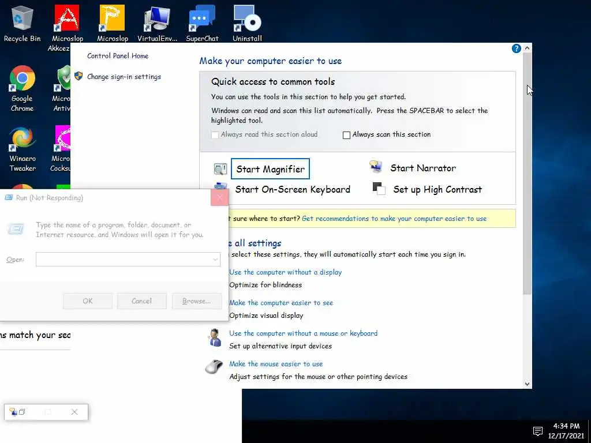Close the small bottom-left window with X
This screenshot has width=591, height=443.
tap(74, 412)
